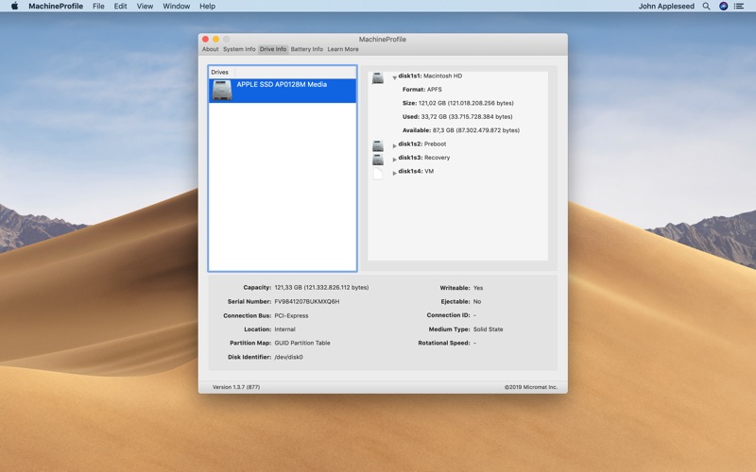Open Notification Center list icon
Image resolution: width=756 pixels, height=472 pixels.
(739, 7)
